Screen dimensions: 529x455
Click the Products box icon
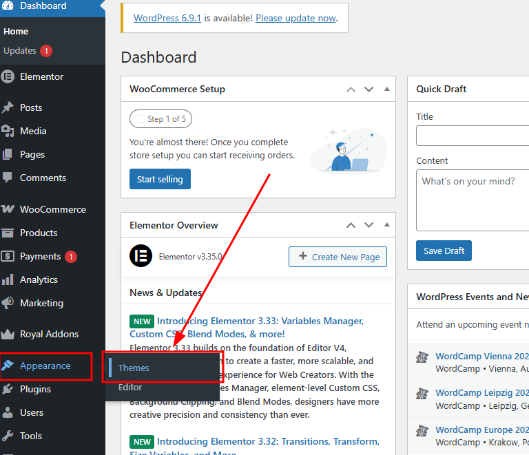pos(8,233)
